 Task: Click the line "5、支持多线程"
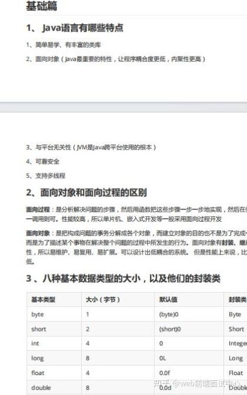(46, 176)
